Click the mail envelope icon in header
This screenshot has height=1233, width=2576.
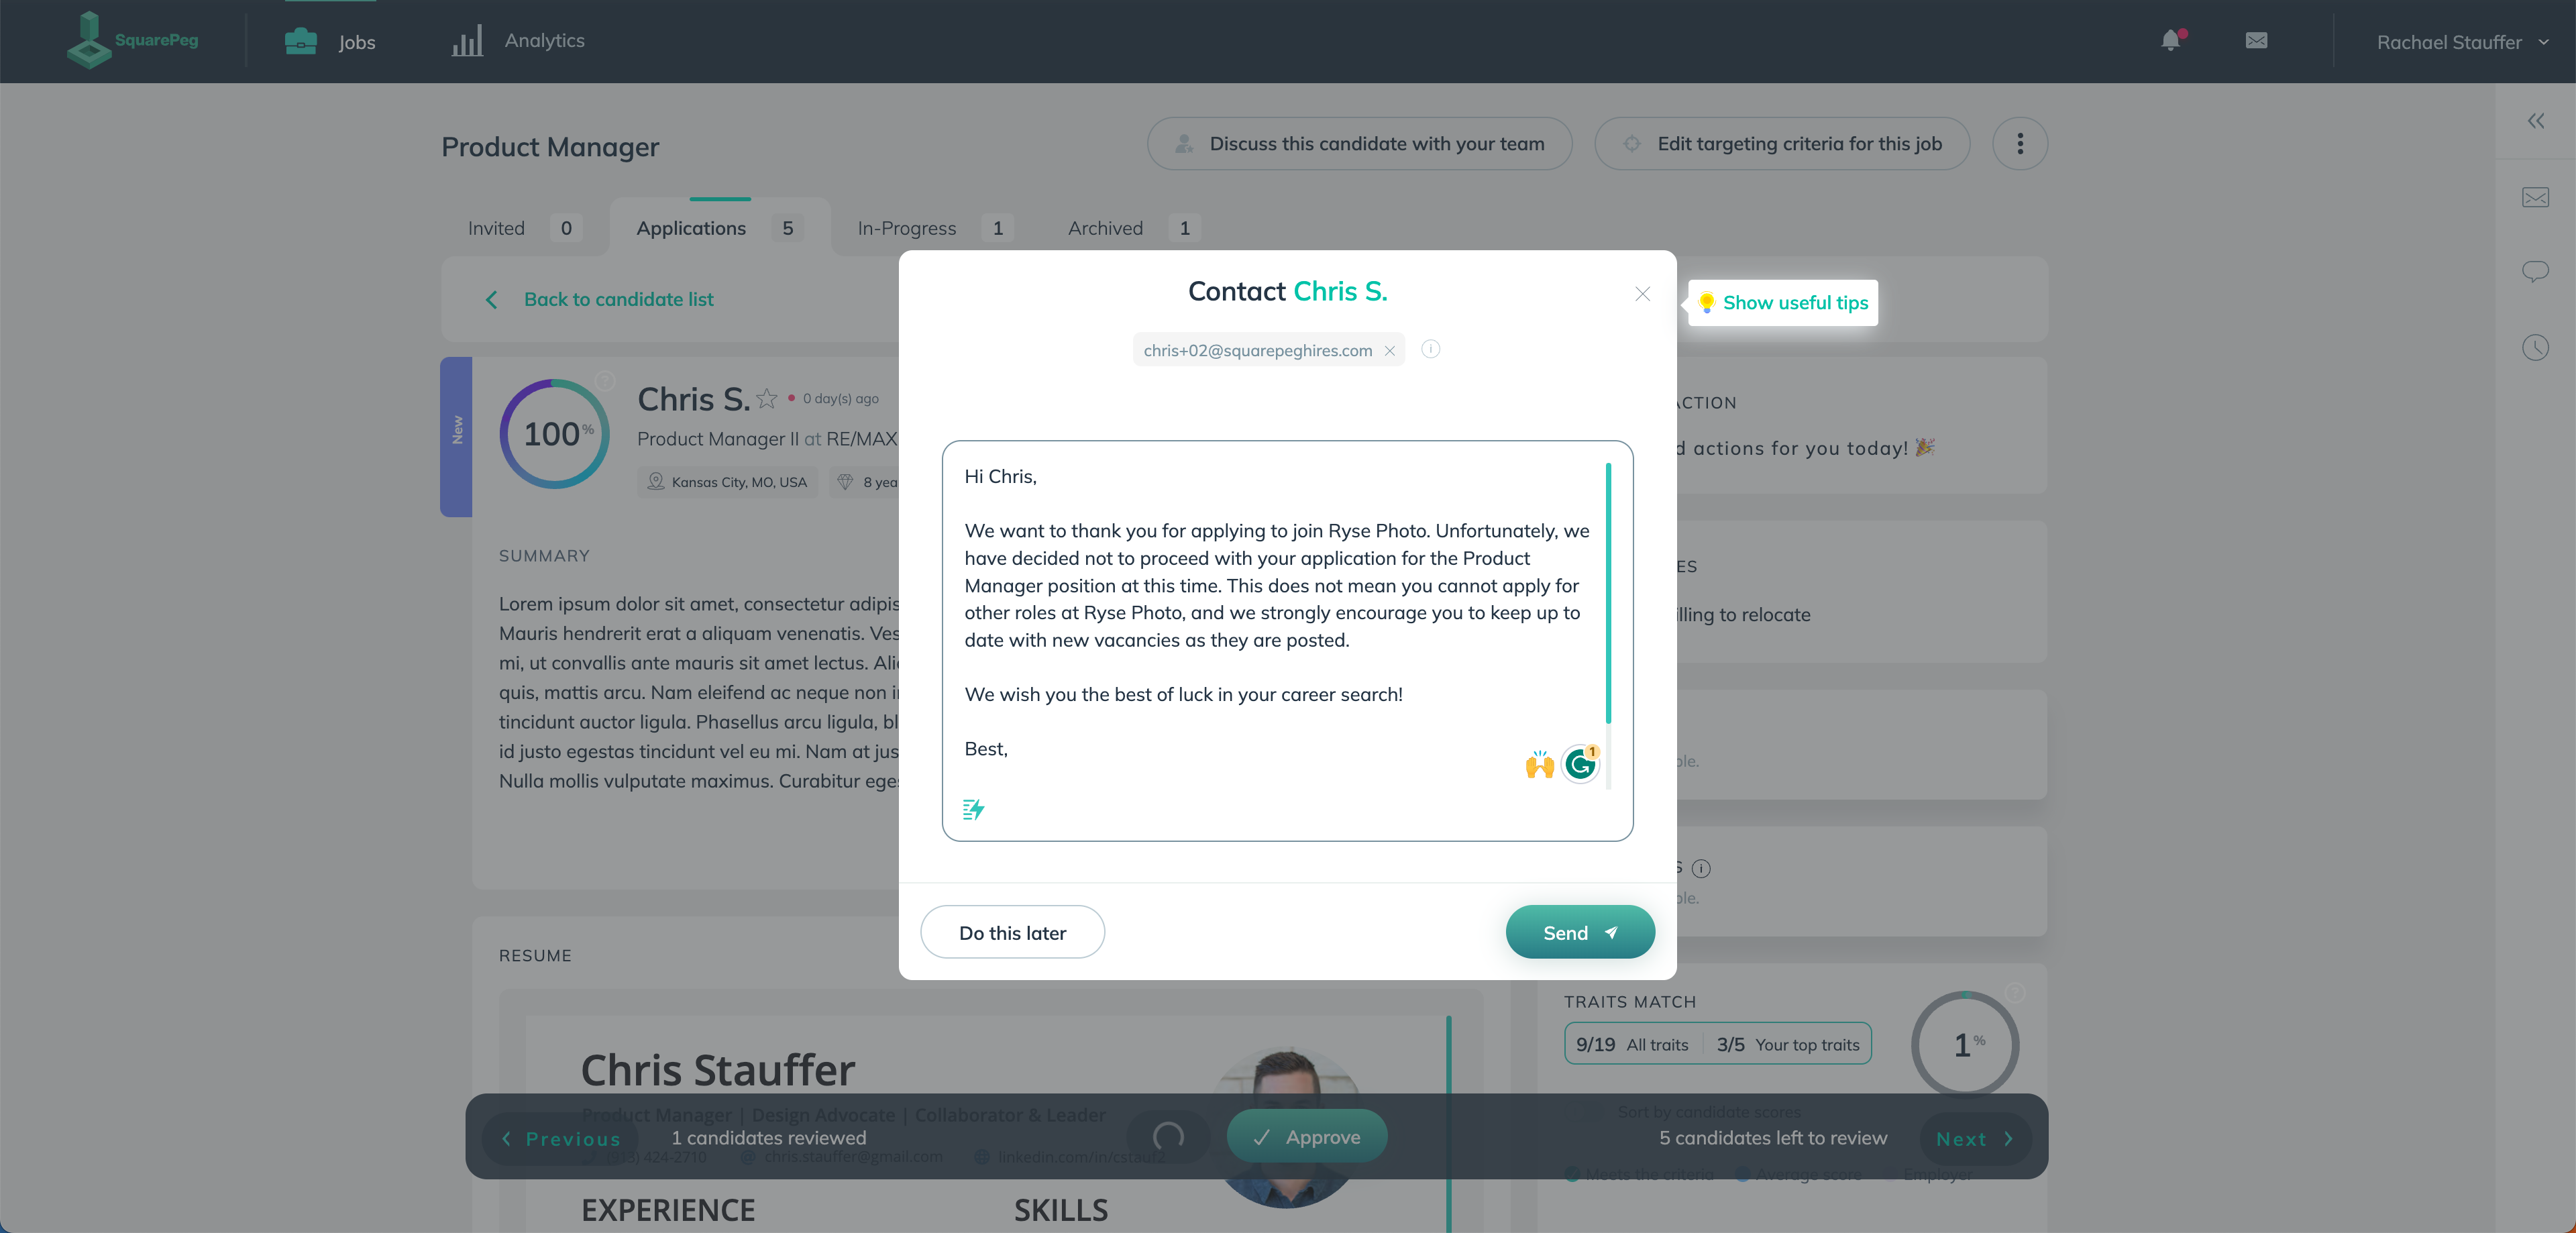click(x=2257, y=40)
